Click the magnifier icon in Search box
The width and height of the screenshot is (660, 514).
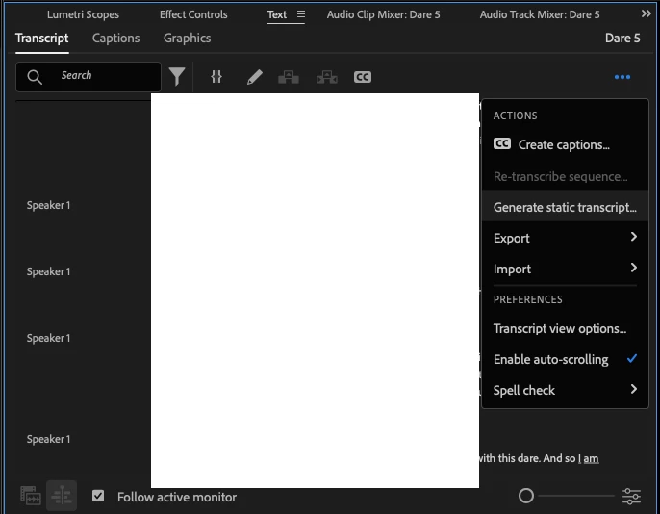35,77
